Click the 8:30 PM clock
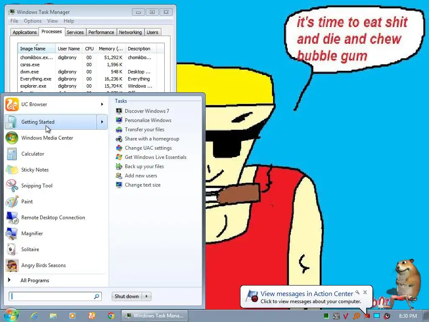 [x=408, y=316]
